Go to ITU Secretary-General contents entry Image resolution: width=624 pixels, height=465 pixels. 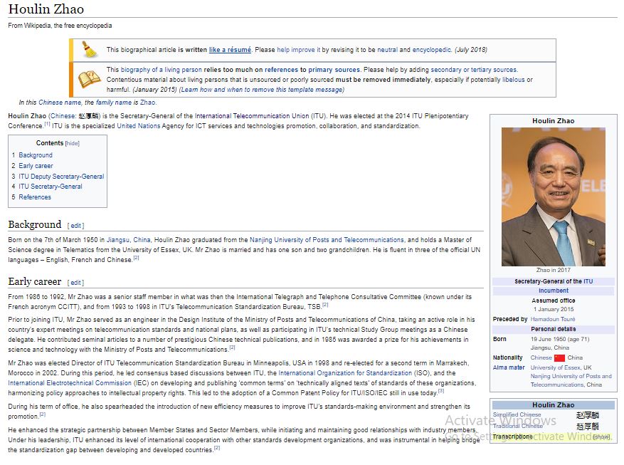(50, 187)
